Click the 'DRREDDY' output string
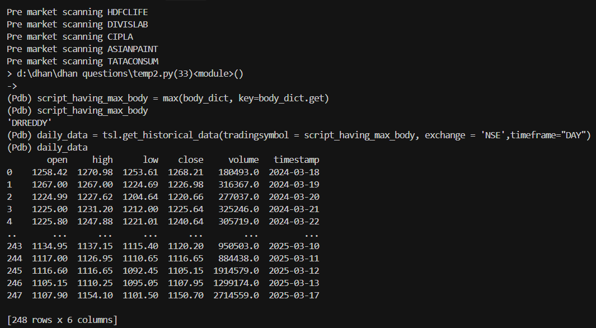This screenshot has height=328, width=596. 29,123
